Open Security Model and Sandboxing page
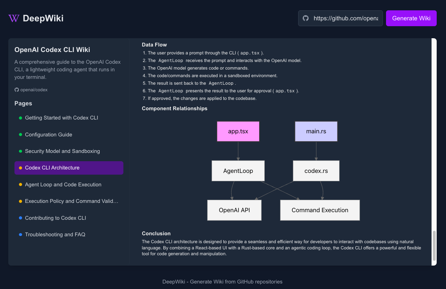Image resolution: width=446 pixels, height=289 pixels. point(69,151)
